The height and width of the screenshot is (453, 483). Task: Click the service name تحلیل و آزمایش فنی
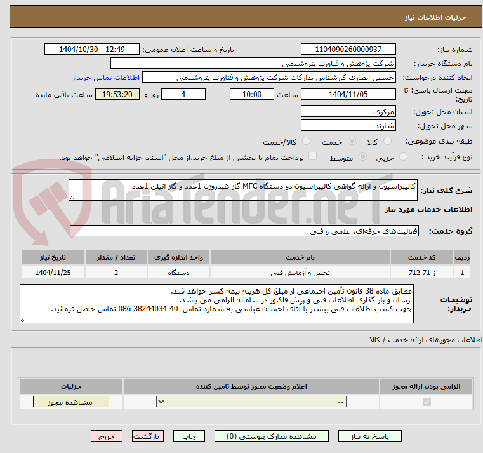tap(300, 273)
